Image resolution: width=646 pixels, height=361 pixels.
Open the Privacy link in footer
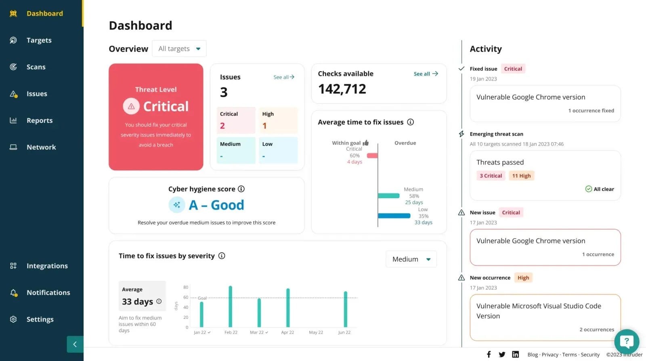click(550, 355)
